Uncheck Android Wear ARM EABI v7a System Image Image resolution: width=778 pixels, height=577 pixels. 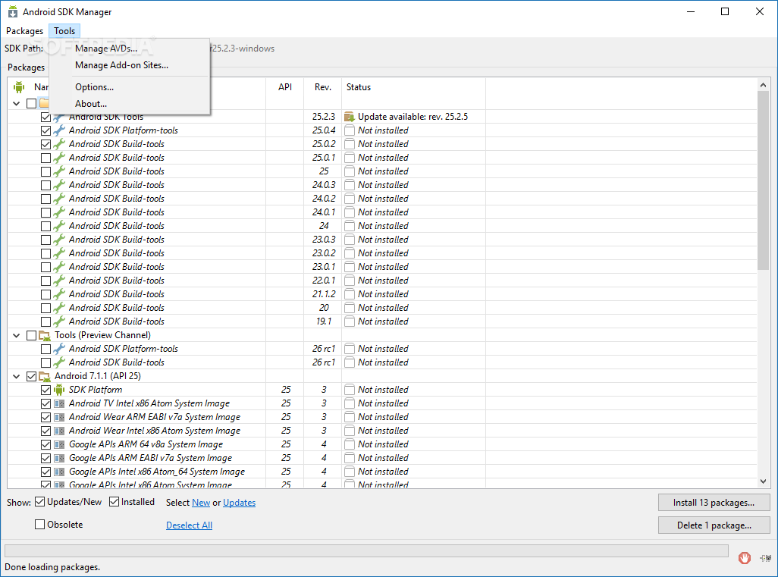pos(45,417)
